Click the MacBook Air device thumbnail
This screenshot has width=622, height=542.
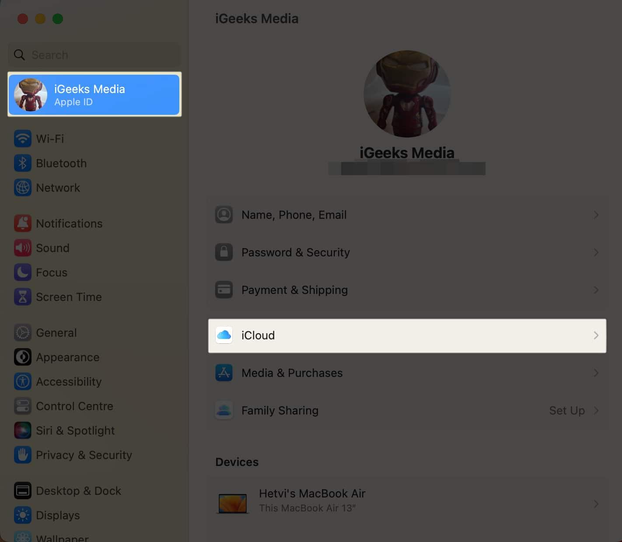click(233, 504)
